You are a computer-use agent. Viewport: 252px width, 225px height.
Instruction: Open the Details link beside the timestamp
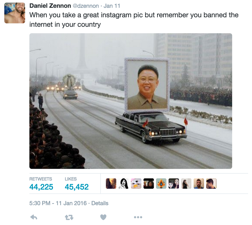click(100, 203)
